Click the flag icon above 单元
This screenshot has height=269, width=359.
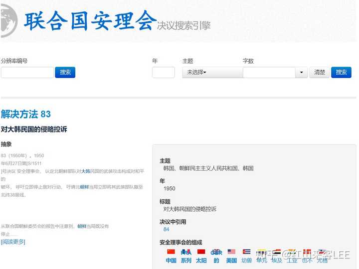(x=261, y=252)
